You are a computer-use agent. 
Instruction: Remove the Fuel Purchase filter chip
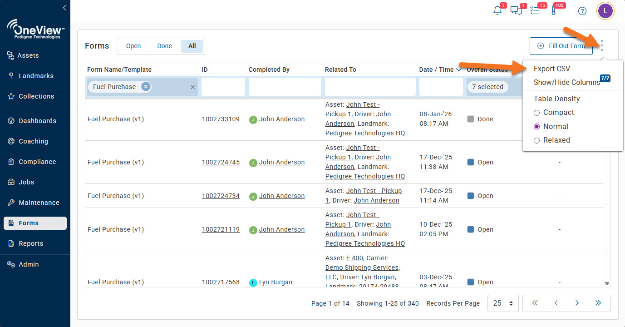pos(145,87)
